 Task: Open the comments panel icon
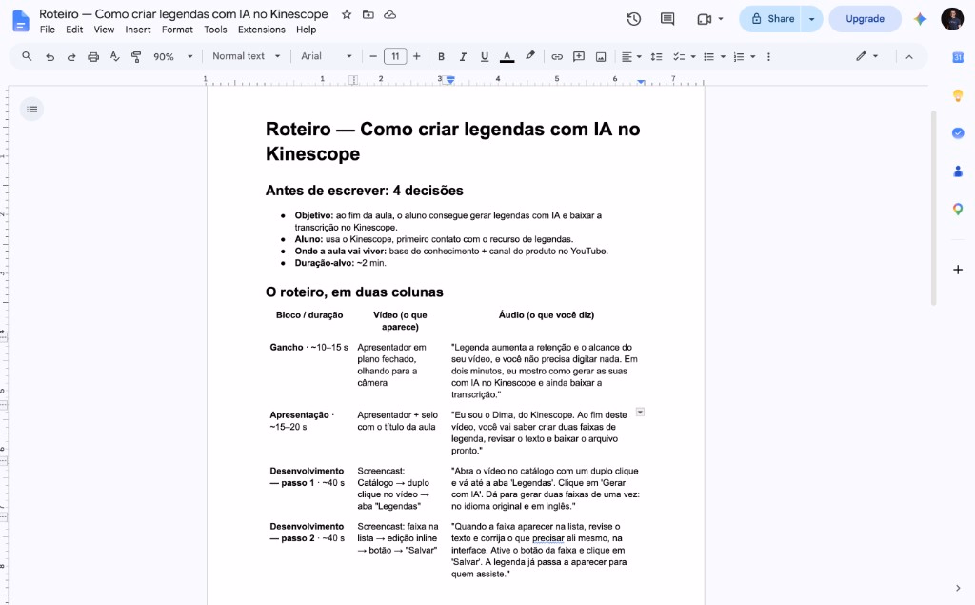click(667, 19)
